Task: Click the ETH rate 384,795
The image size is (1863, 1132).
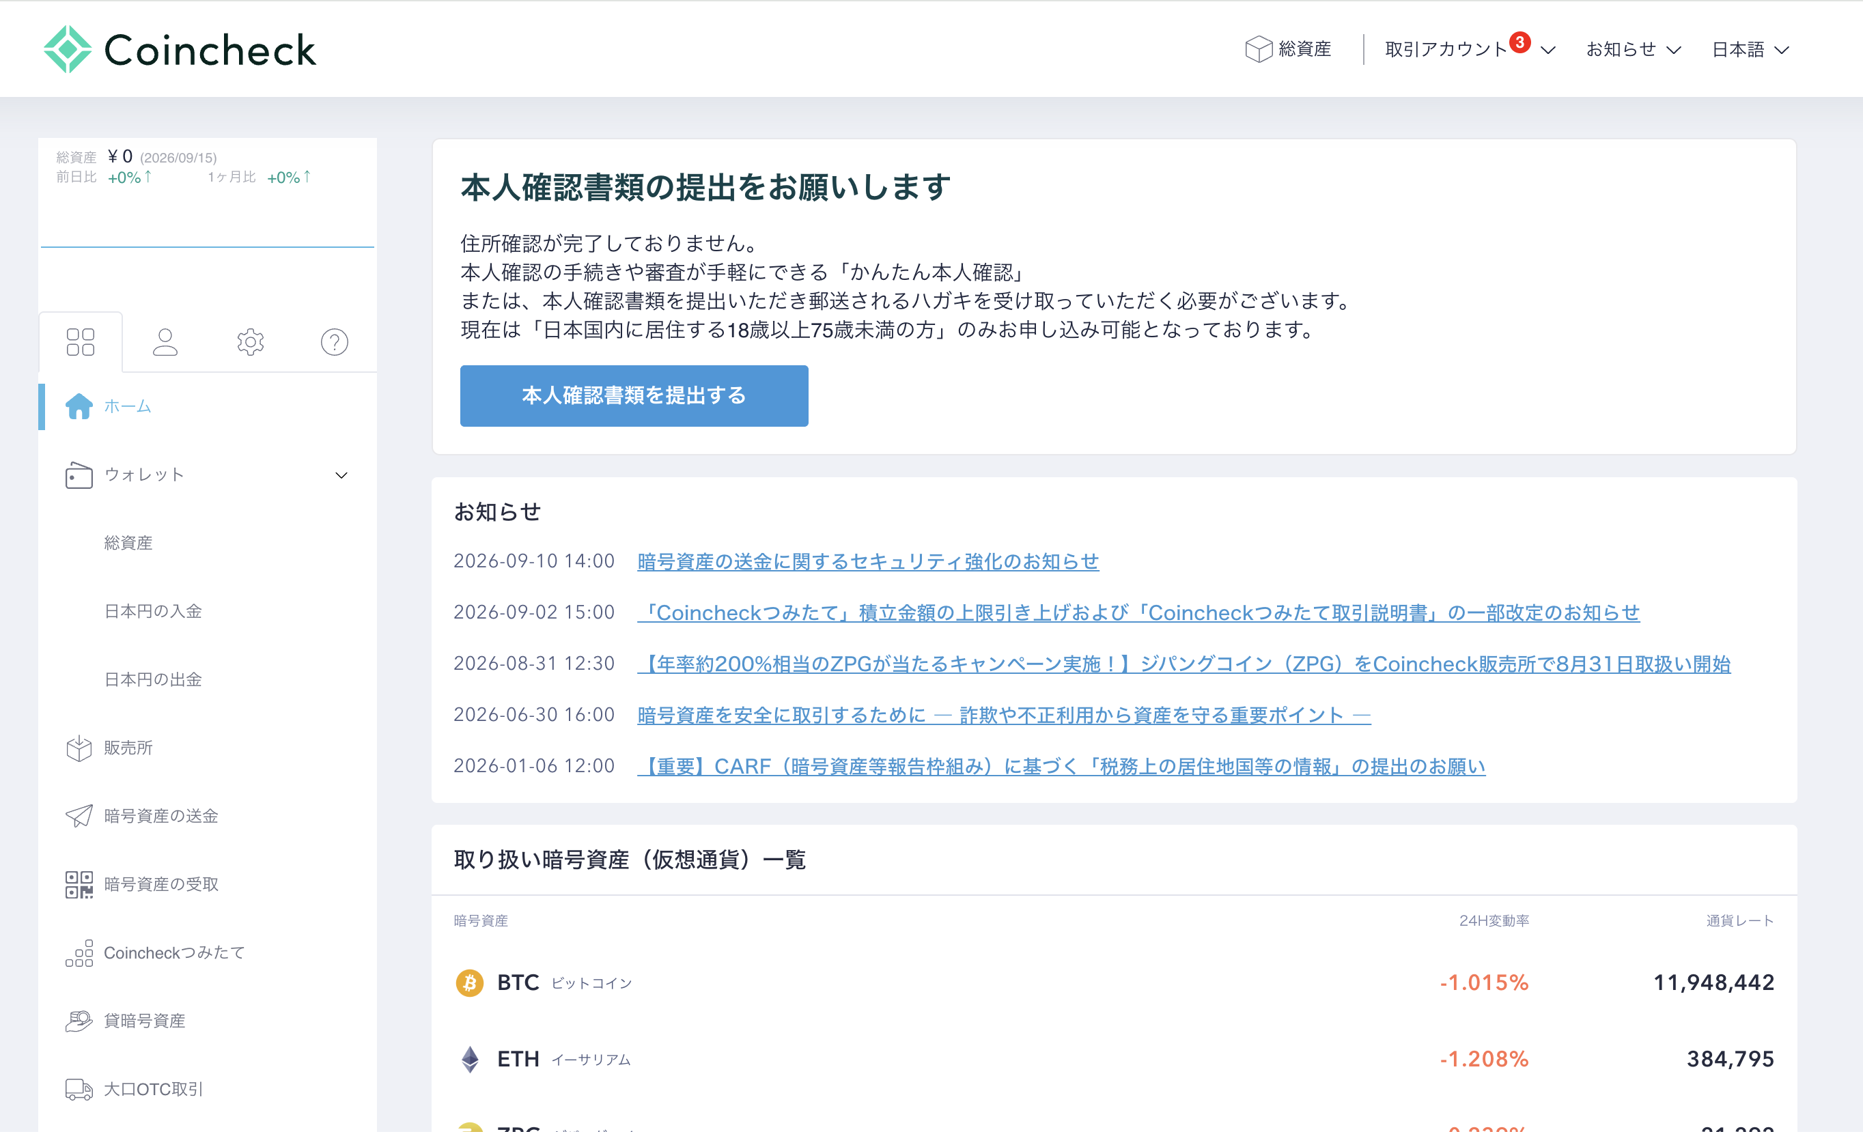Action: [x=1730, y=1060]
